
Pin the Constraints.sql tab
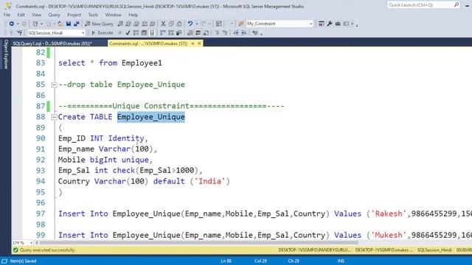193,43
